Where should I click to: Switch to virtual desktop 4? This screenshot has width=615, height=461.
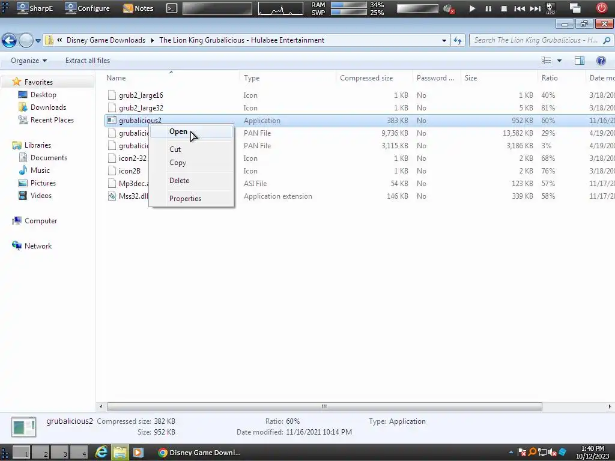pos(79,453)
